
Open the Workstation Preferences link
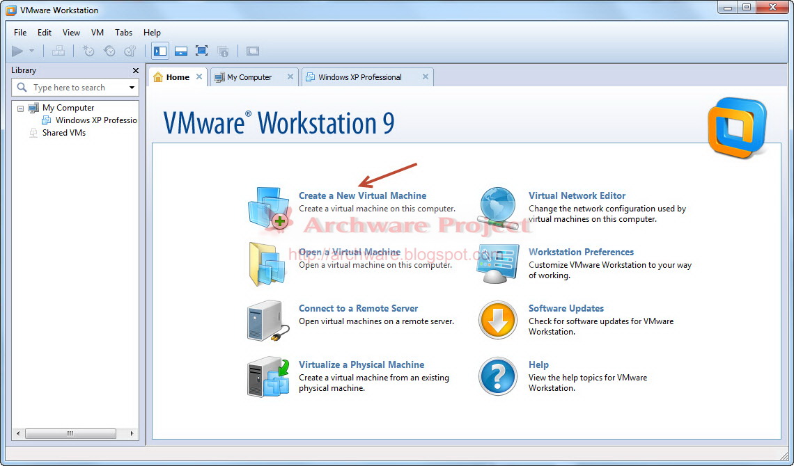[x=582, y=252]
